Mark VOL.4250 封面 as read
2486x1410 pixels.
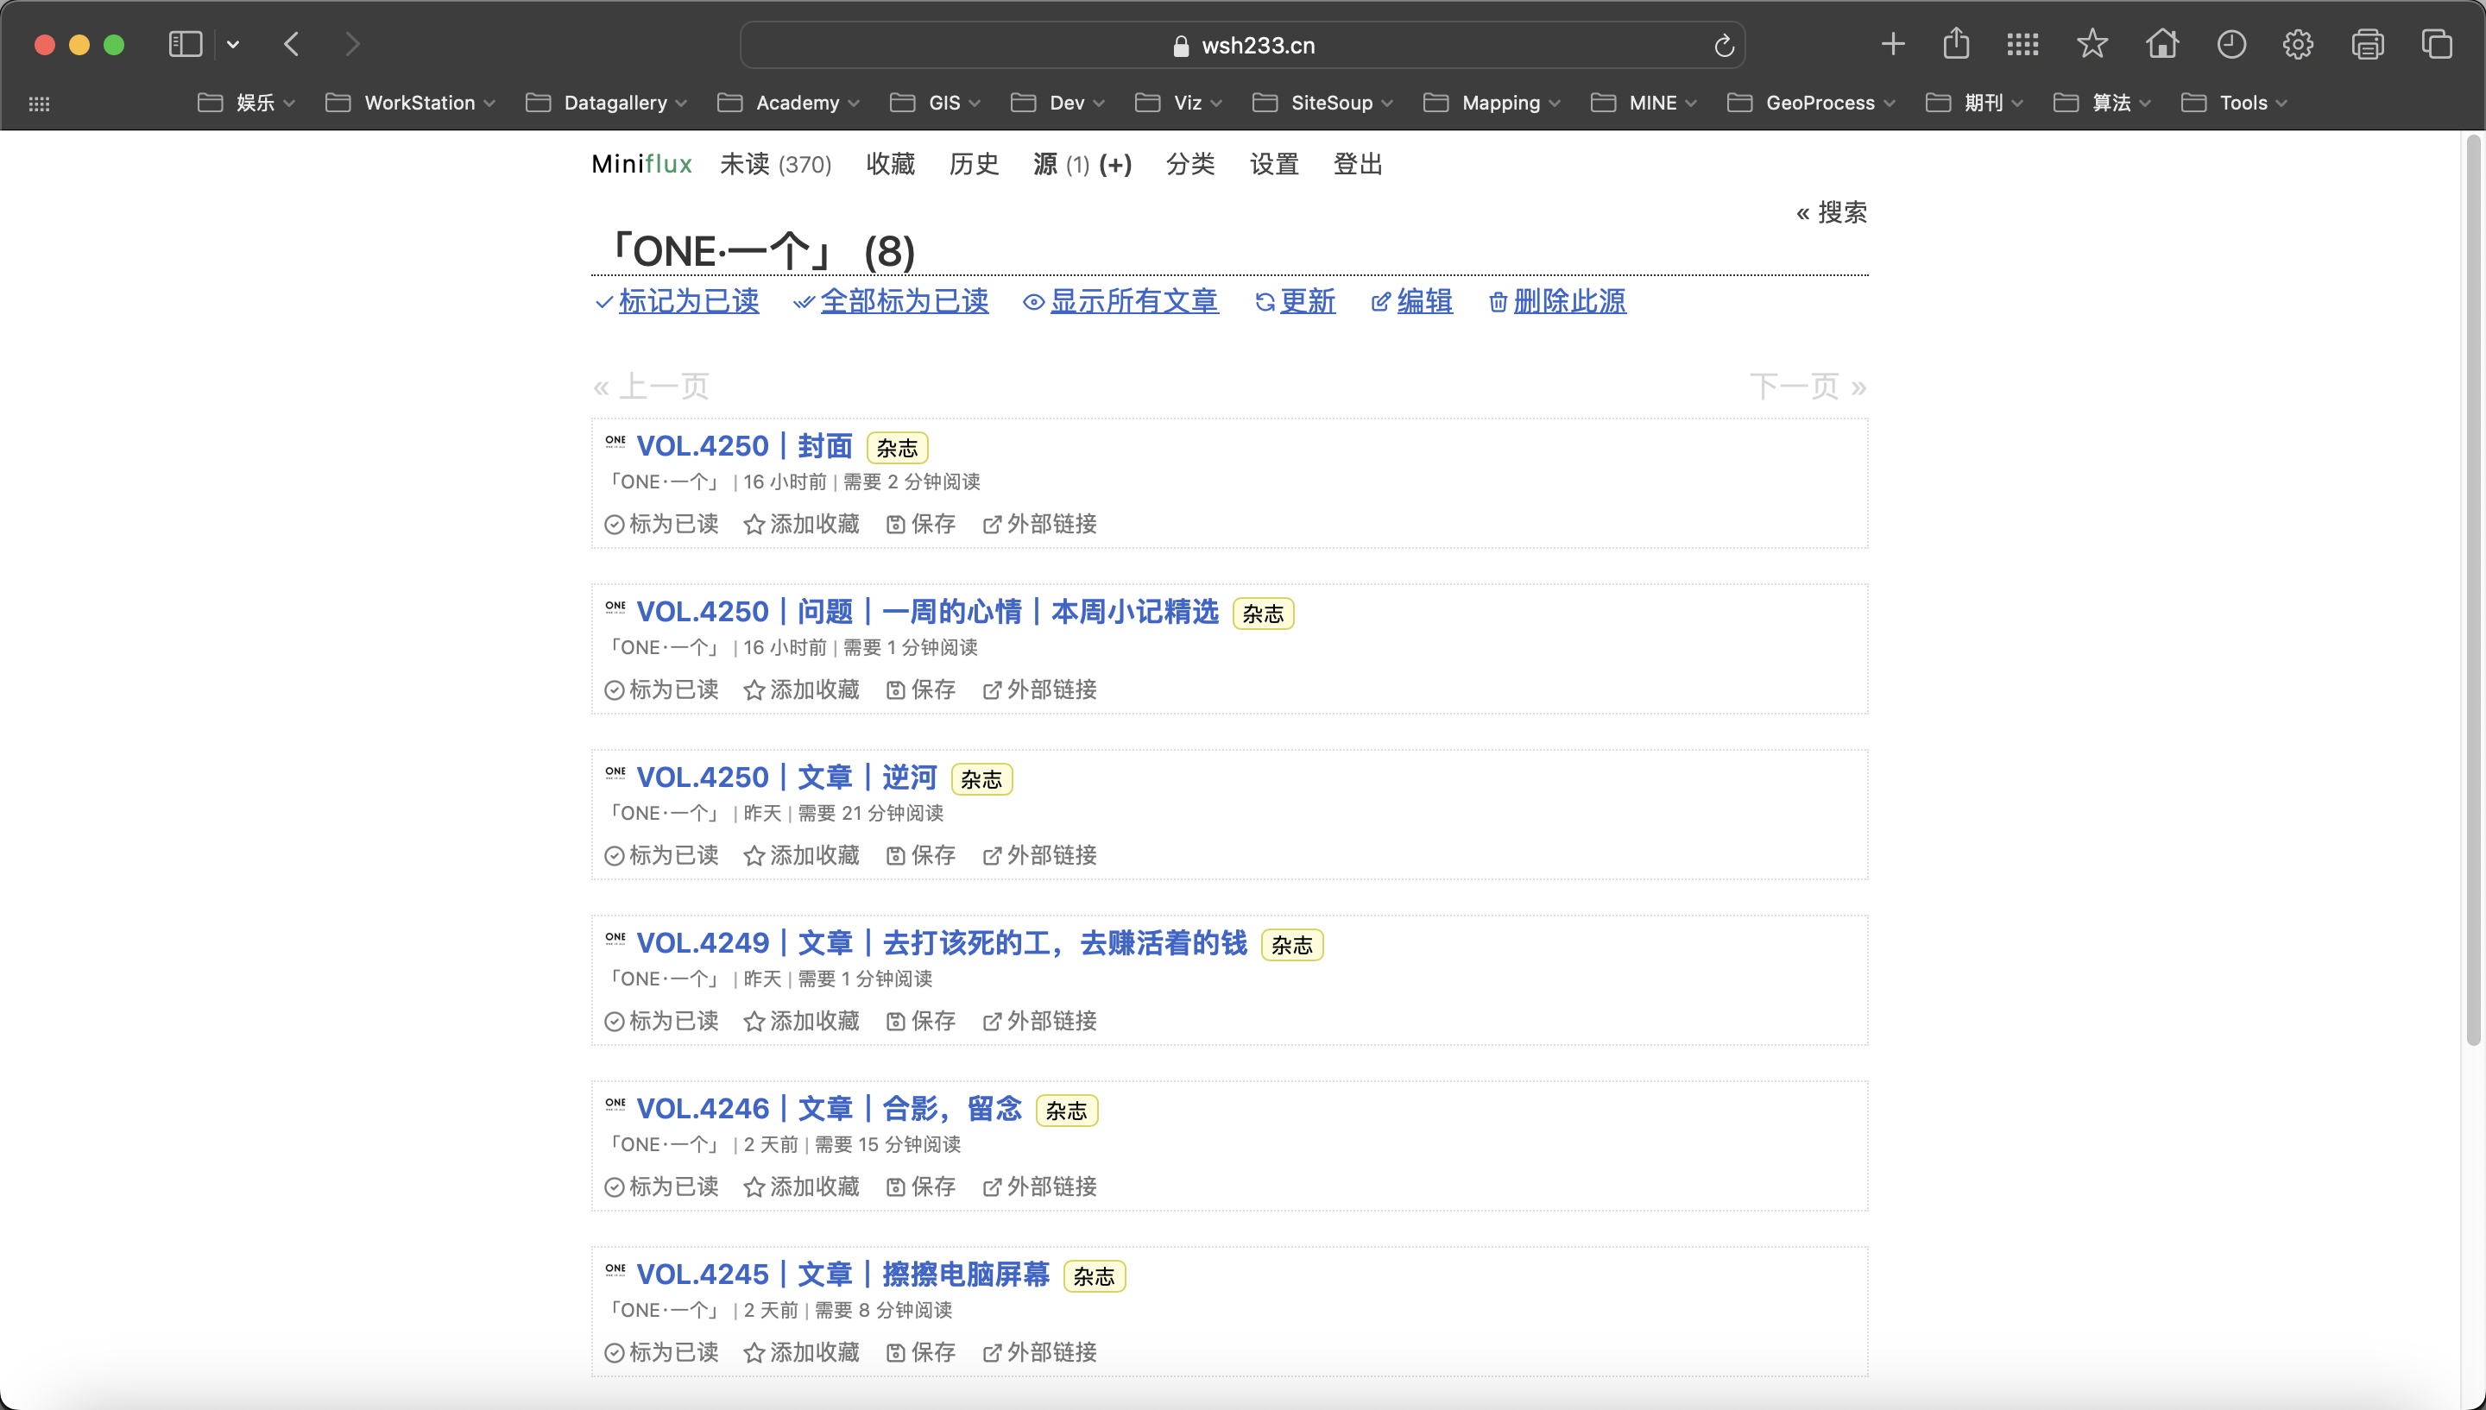point(661,524)
